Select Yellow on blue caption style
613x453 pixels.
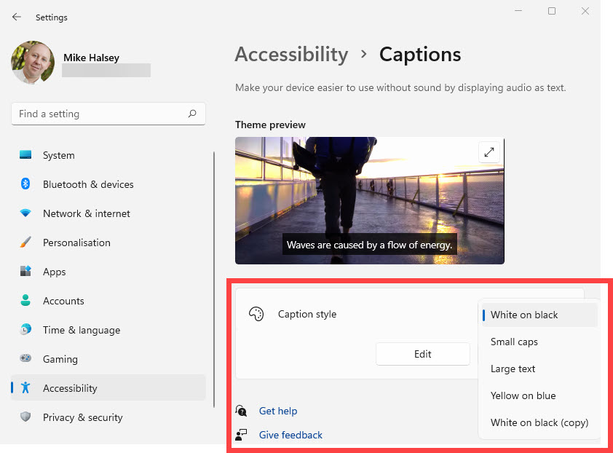pyautogui.click(x=523, y=395)
